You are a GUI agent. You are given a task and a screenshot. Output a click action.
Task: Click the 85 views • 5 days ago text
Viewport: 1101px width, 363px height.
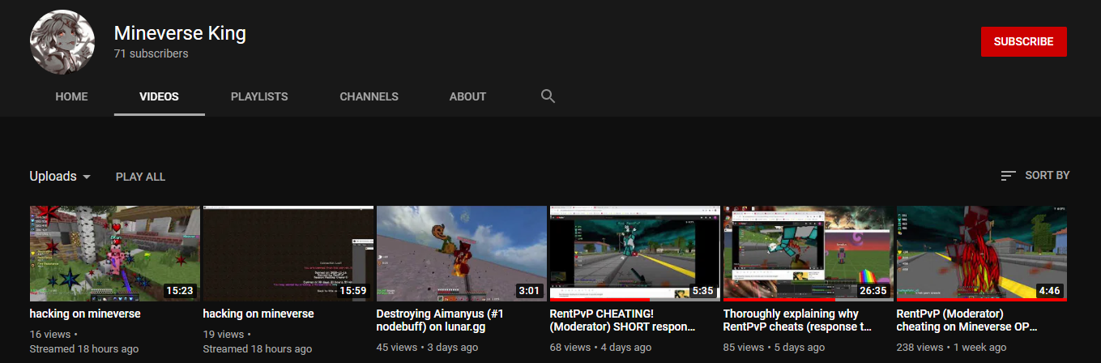coord(775,348)
